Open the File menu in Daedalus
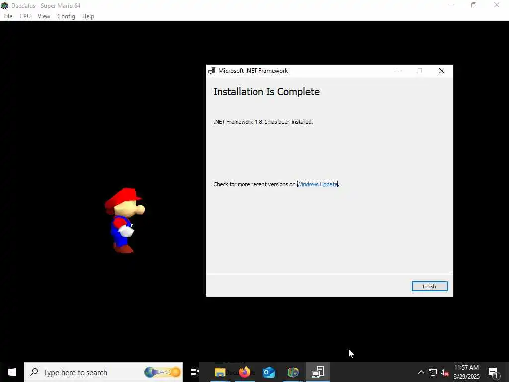Viewport: 509px width, 382px height. click(8, 16)
